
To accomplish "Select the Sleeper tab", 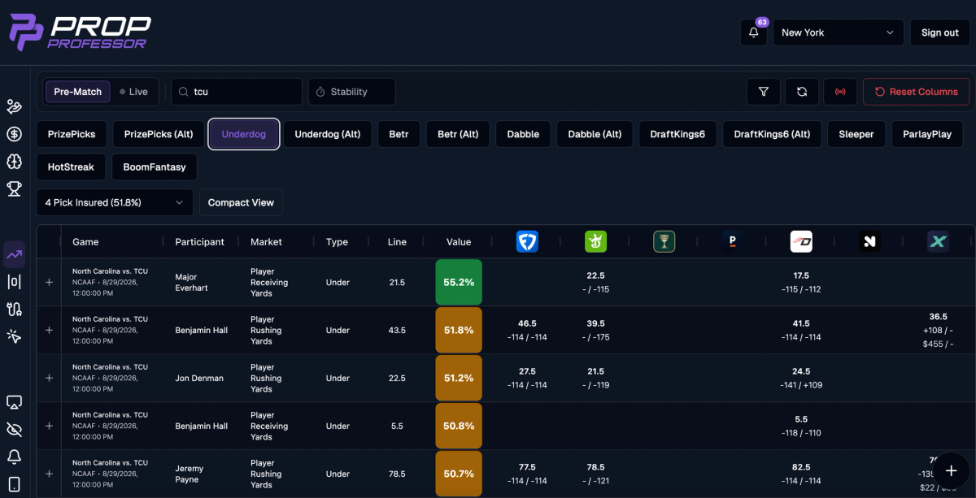I will [x=856, y=134].
